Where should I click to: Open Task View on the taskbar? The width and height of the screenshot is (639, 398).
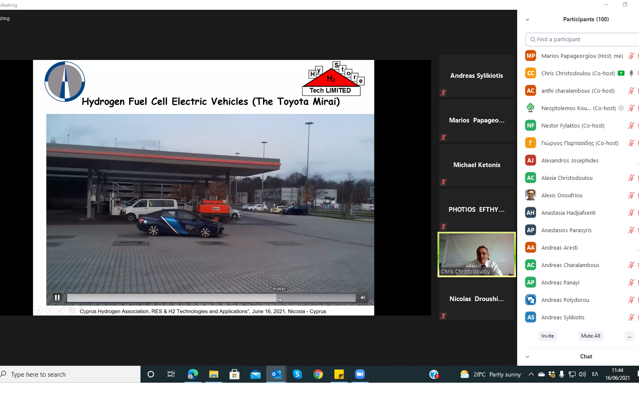tap(171, 374)
